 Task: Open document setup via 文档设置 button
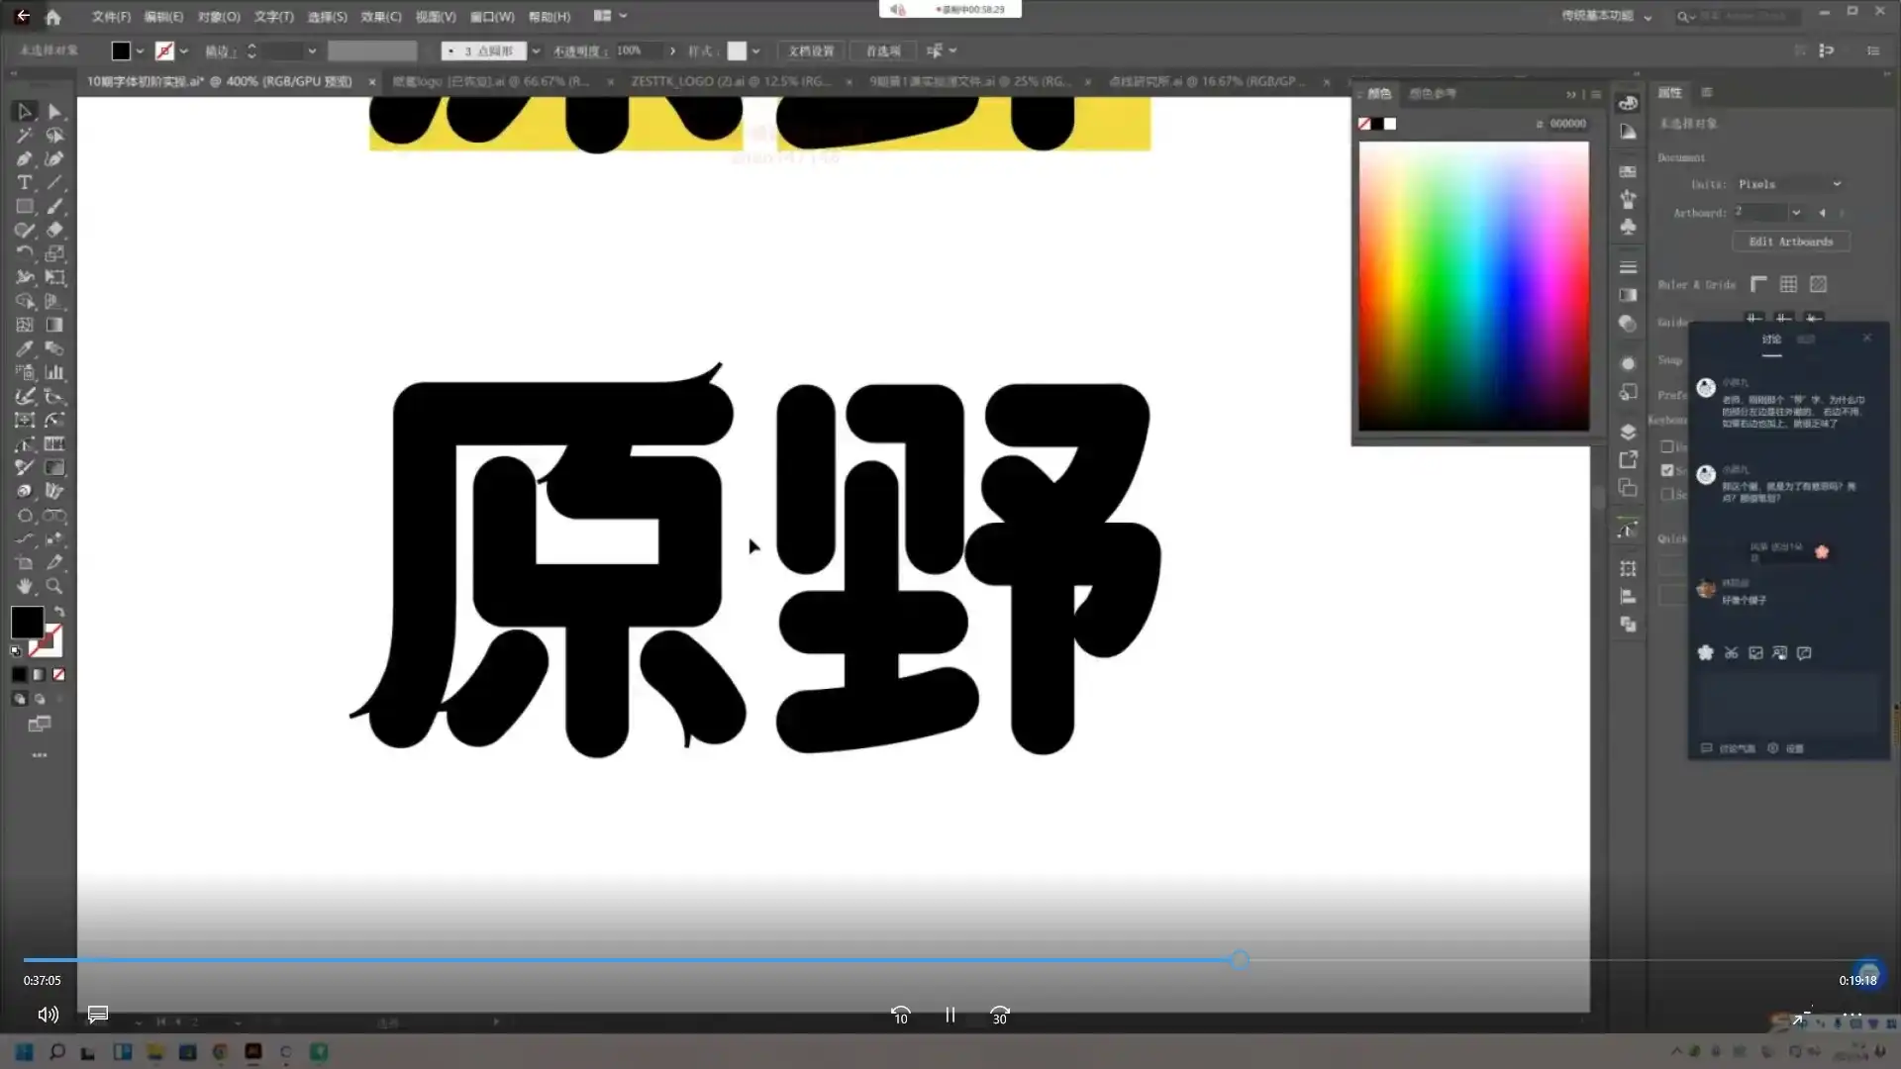810,50
